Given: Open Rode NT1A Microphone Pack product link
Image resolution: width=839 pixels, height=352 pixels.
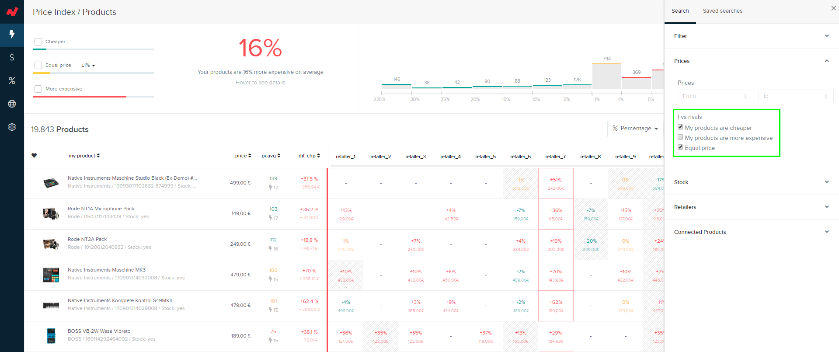Looking at the screenshot, I should tap(101, 209).
